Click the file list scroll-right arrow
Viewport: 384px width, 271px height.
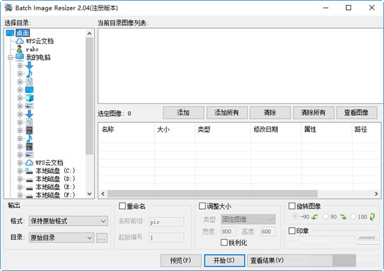pos(376,193)
